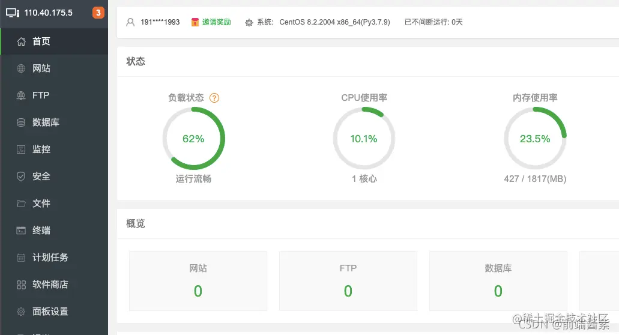
Task: Click the calendar icon next to 计划任务
Action: click(x=22, y=258)
